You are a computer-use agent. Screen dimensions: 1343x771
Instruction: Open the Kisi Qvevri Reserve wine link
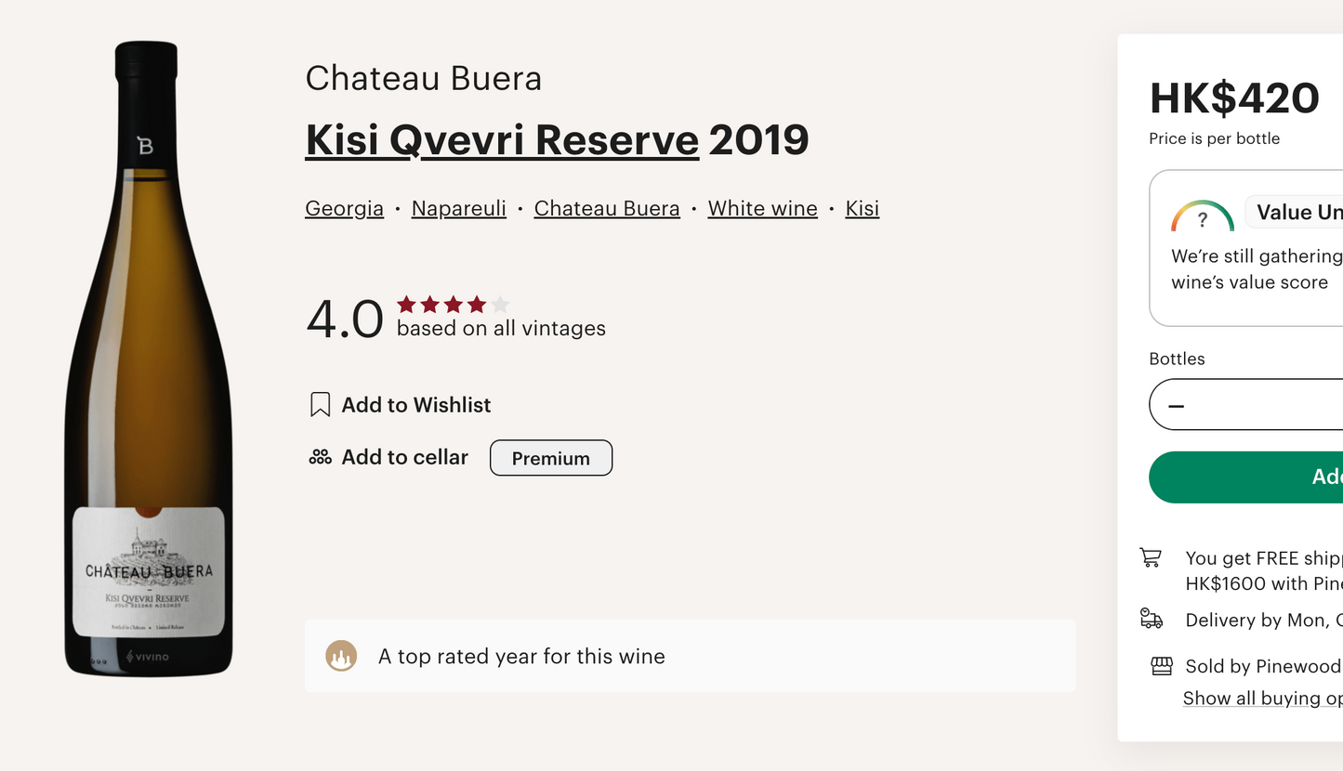[502, 140]
